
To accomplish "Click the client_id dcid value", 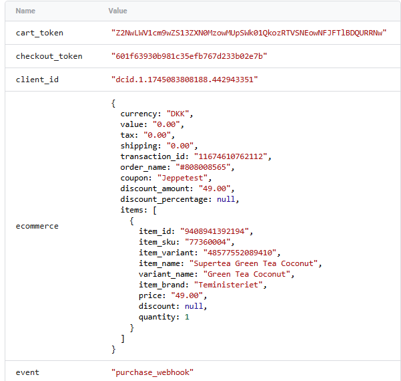I will [x=185, y=80].
